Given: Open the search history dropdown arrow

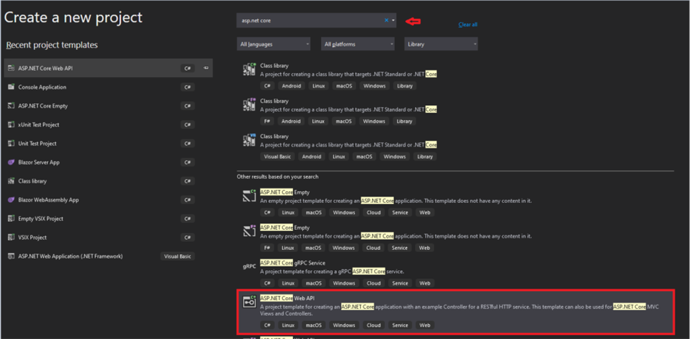Looking at the screenshot, I should tap(393, 20).
